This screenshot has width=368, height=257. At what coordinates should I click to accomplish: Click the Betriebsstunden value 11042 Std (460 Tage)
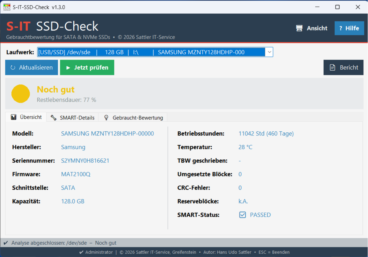pos(266,134)
